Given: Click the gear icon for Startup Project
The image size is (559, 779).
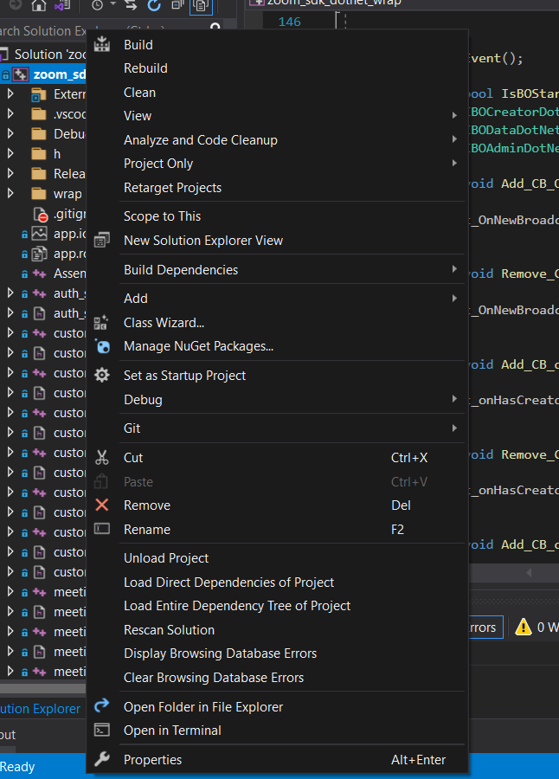Looking at the screenshot, I should (102, 375).
